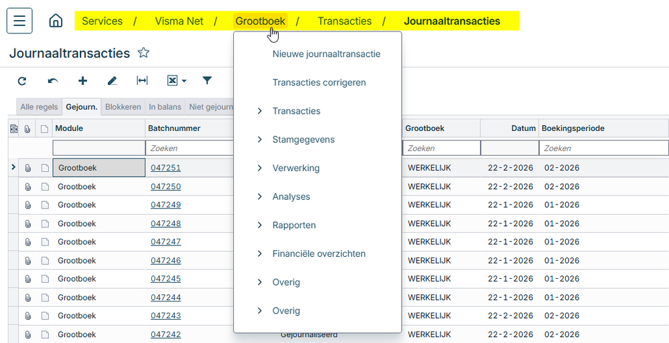Undo changes with the curved arrow icon
This screenshot has width=669, height=343.
[52, 80]
